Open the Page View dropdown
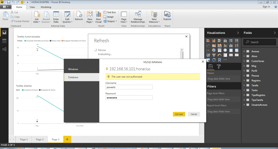This screenshot has height=149, width=278. click(124, 17)
